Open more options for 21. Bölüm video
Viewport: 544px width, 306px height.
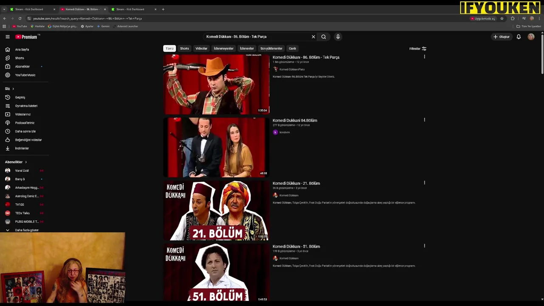pyautogui.click(x=424, y=183)
